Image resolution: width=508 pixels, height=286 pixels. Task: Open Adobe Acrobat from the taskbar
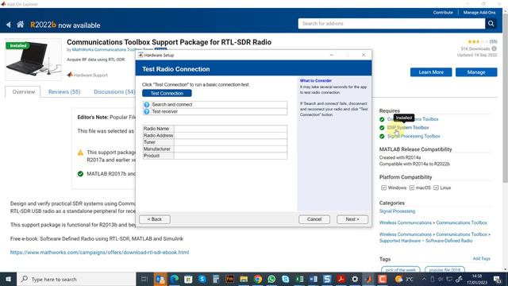point(341,279)
